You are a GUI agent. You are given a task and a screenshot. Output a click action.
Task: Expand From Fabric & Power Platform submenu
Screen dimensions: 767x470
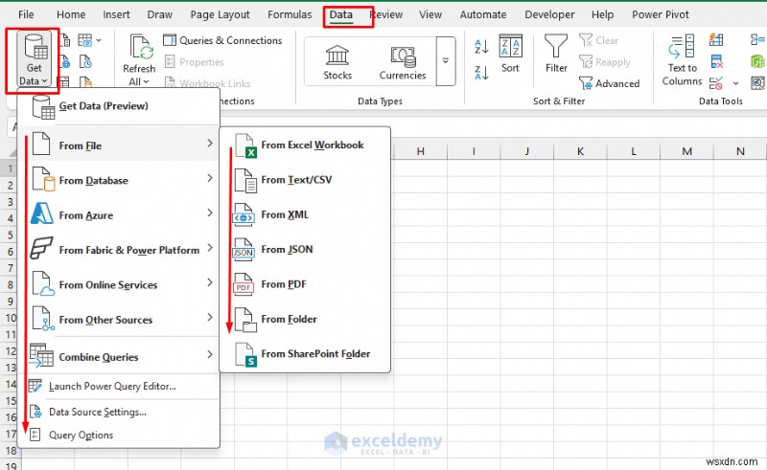coord(119,250)
